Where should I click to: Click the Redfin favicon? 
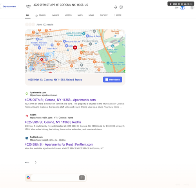[27, 116]
